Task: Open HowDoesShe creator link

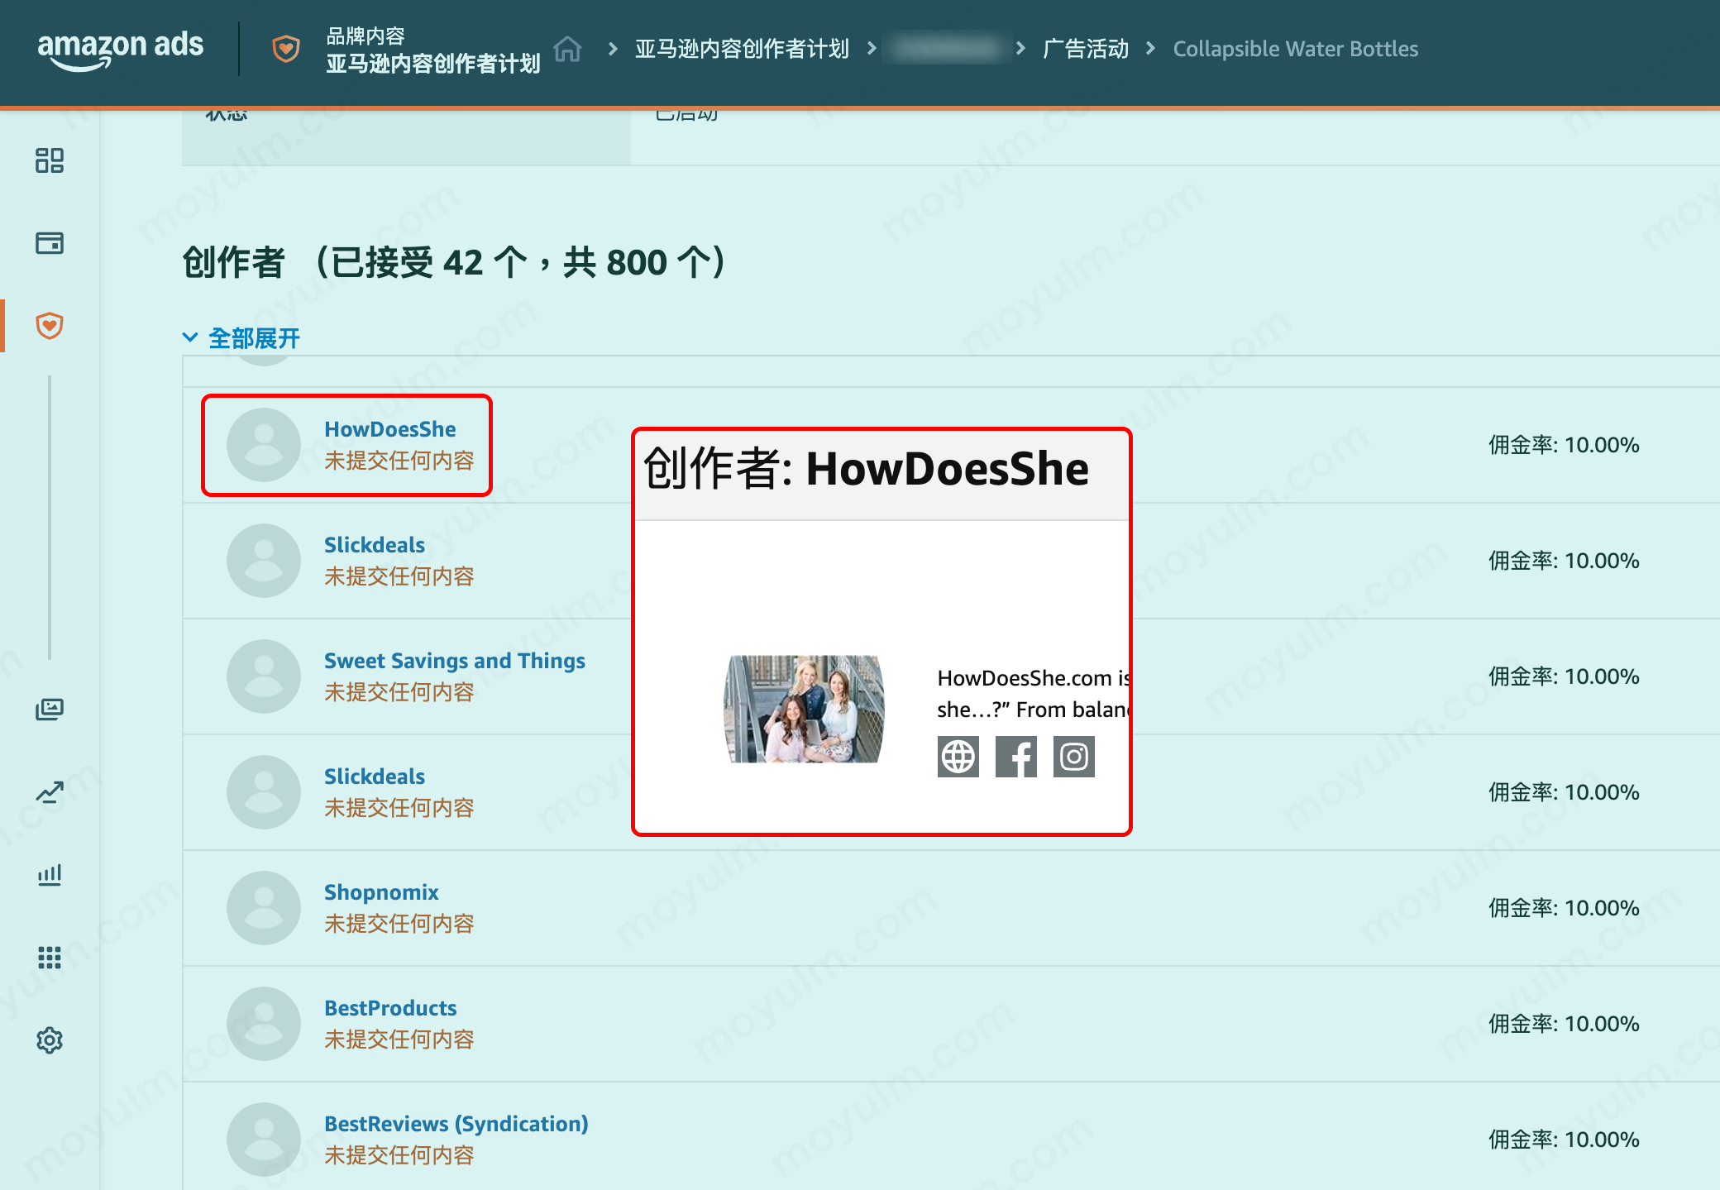Action: click(x=389, y=429)
